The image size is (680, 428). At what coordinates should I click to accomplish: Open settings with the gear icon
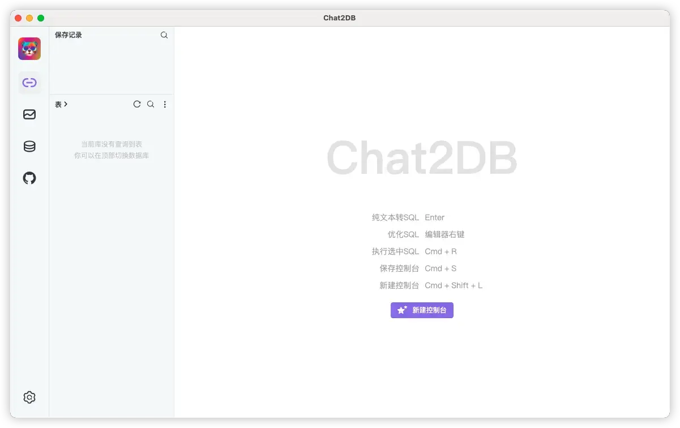[29, 397]
